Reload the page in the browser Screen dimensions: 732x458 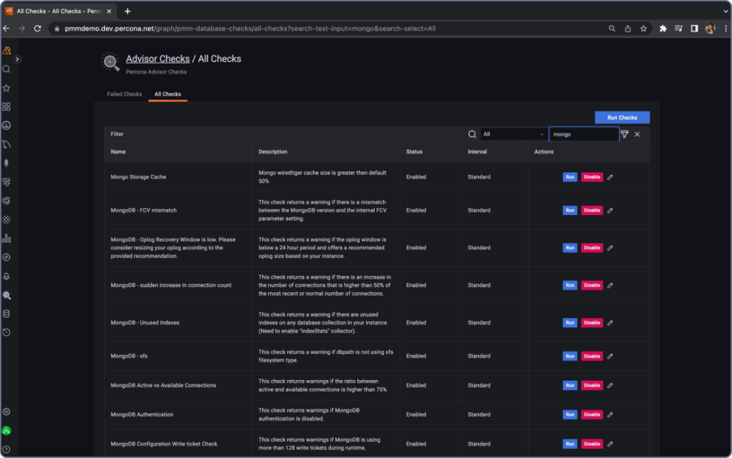click(x=38, y=29)
